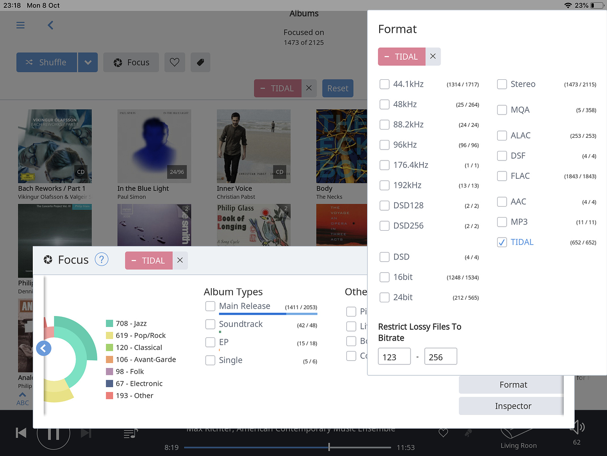
Task: Check the Stereo checkbox
Action: point(502,84)
